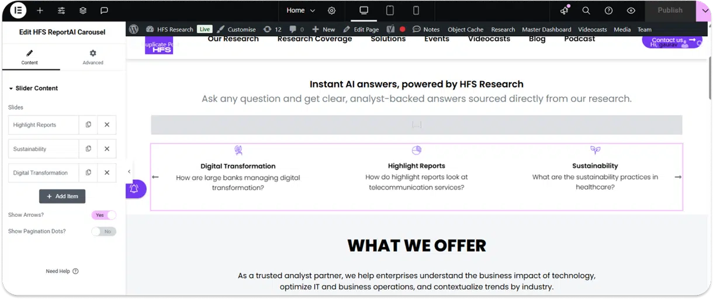Duplicate the Highlight Reports slide
This screenshot has height=299, width=713.
[88, 125]
